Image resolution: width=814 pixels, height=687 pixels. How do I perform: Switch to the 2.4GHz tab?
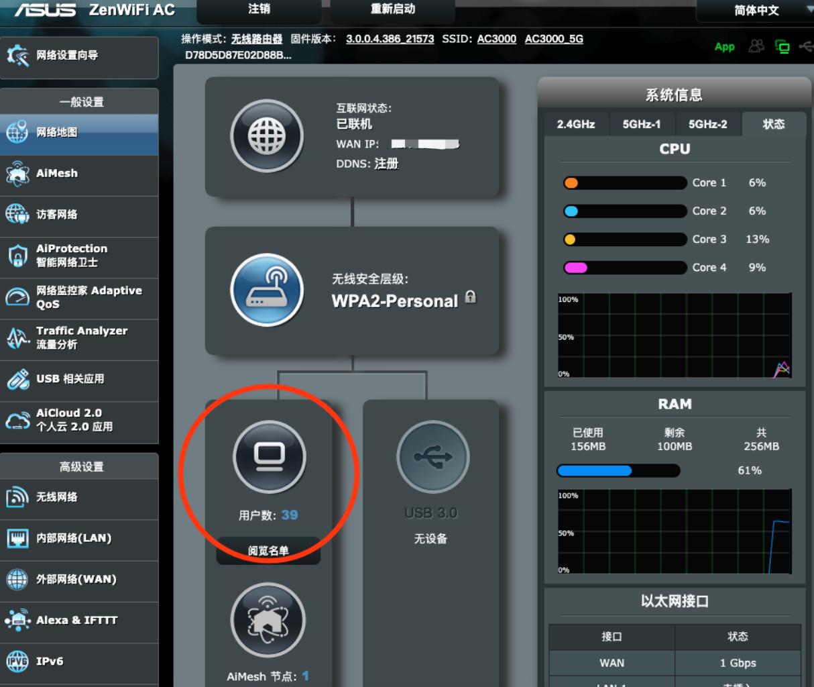575,123
